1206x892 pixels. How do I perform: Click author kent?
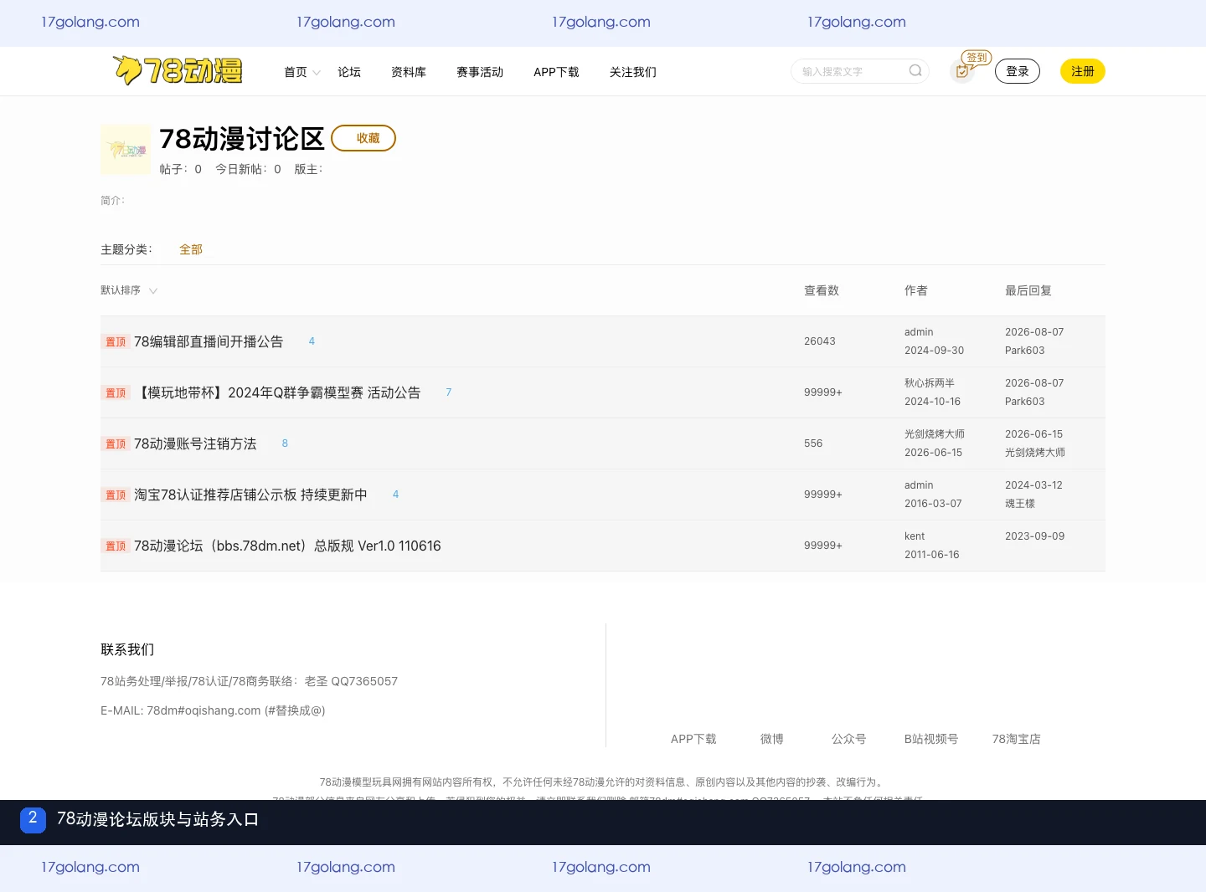click(915, 536)
